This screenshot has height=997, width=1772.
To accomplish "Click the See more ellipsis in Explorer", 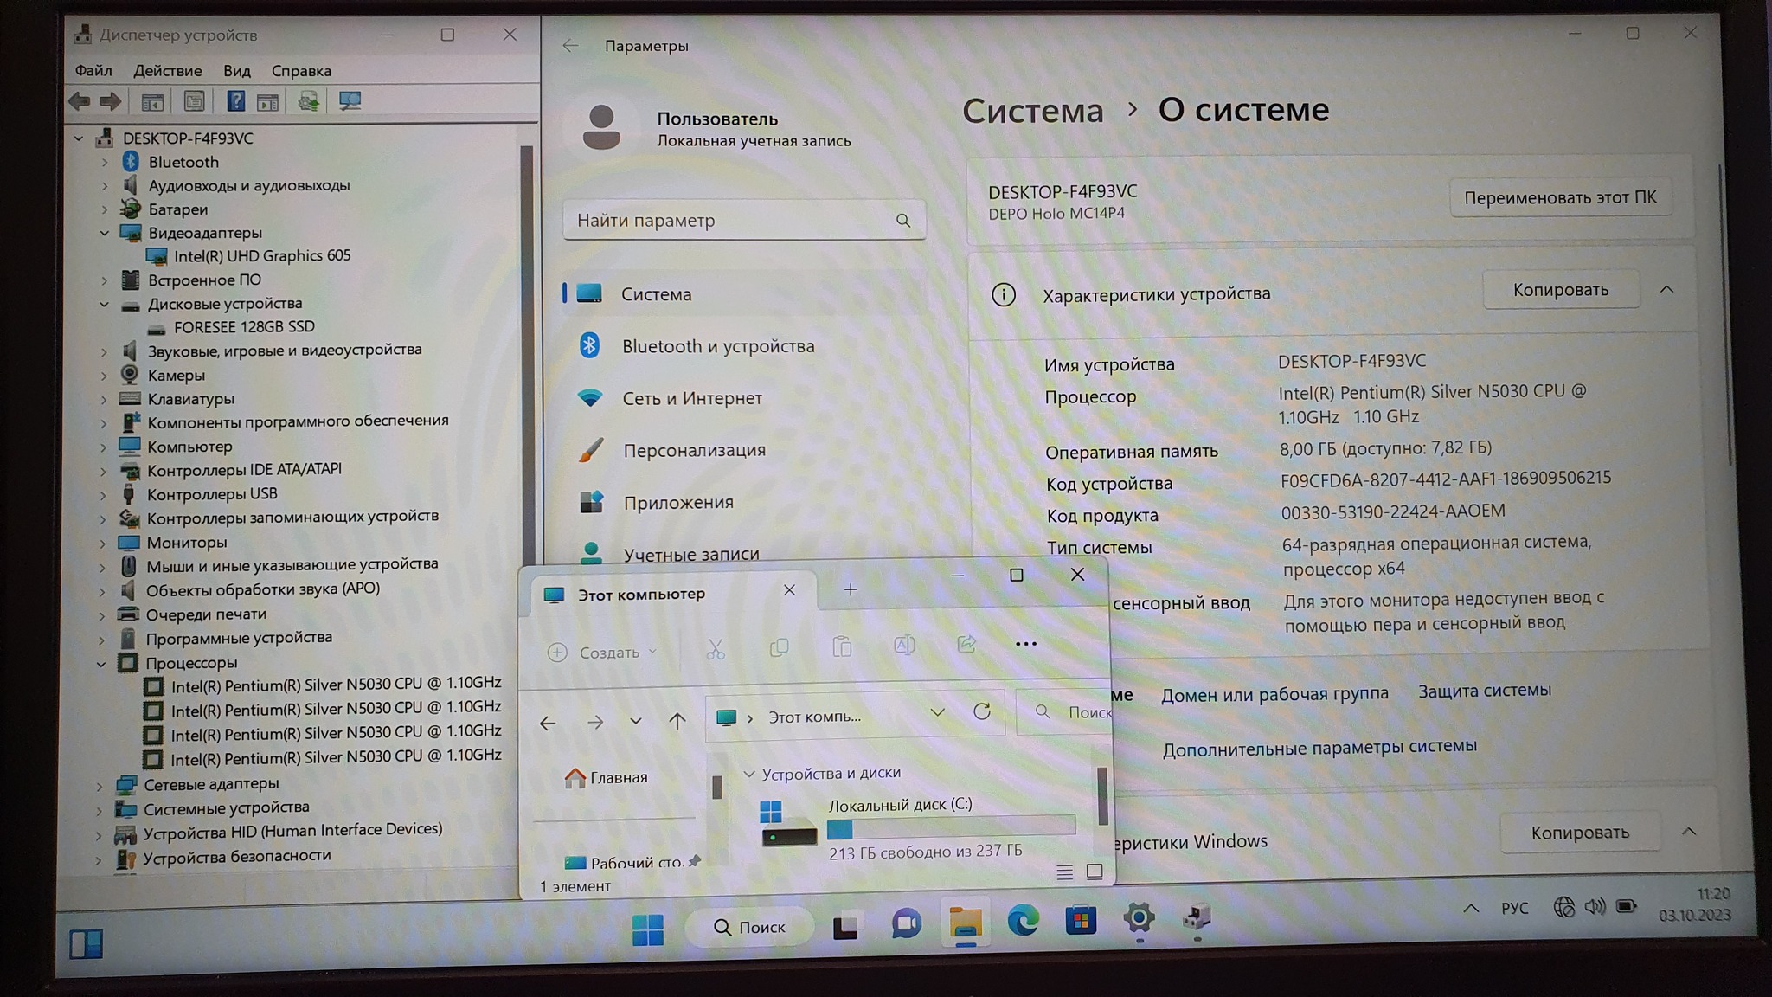I will click(x=1025, y=644).
